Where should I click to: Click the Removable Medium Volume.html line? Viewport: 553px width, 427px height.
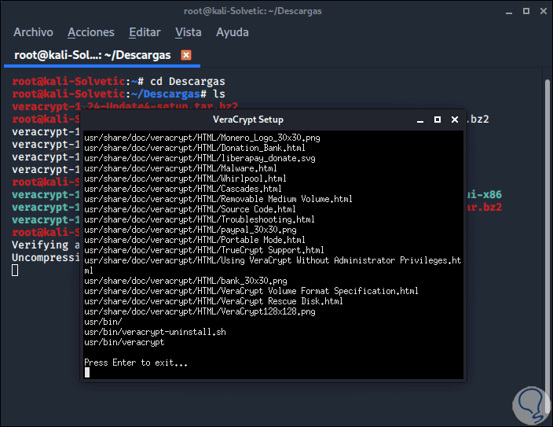218,199
